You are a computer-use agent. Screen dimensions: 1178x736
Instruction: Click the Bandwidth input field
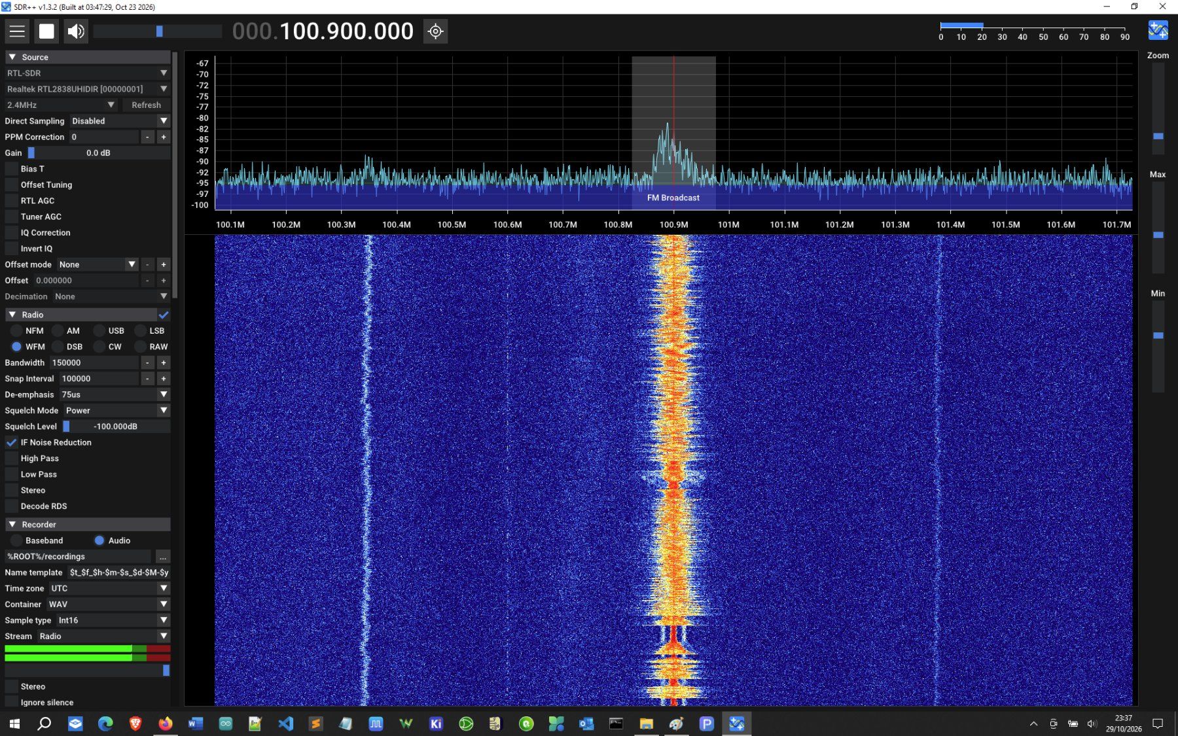pos(94,362)
